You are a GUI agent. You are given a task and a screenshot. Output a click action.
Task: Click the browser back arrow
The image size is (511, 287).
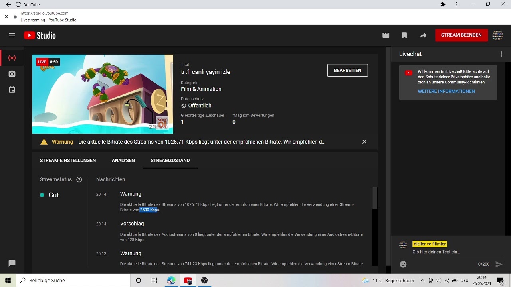point(8,4)
